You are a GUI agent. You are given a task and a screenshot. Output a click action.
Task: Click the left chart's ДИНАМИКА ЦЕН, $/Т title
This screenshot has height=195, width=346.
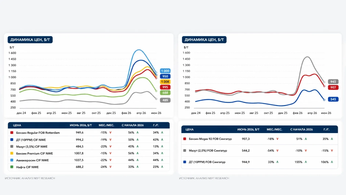(x=30, y=40)
